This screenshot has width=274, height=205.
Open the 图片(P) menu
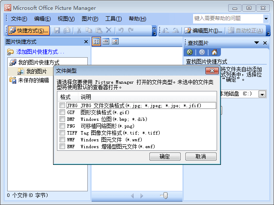click(x=90, y=19)
